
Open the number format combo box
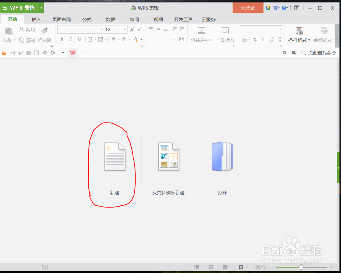point(262,29)
